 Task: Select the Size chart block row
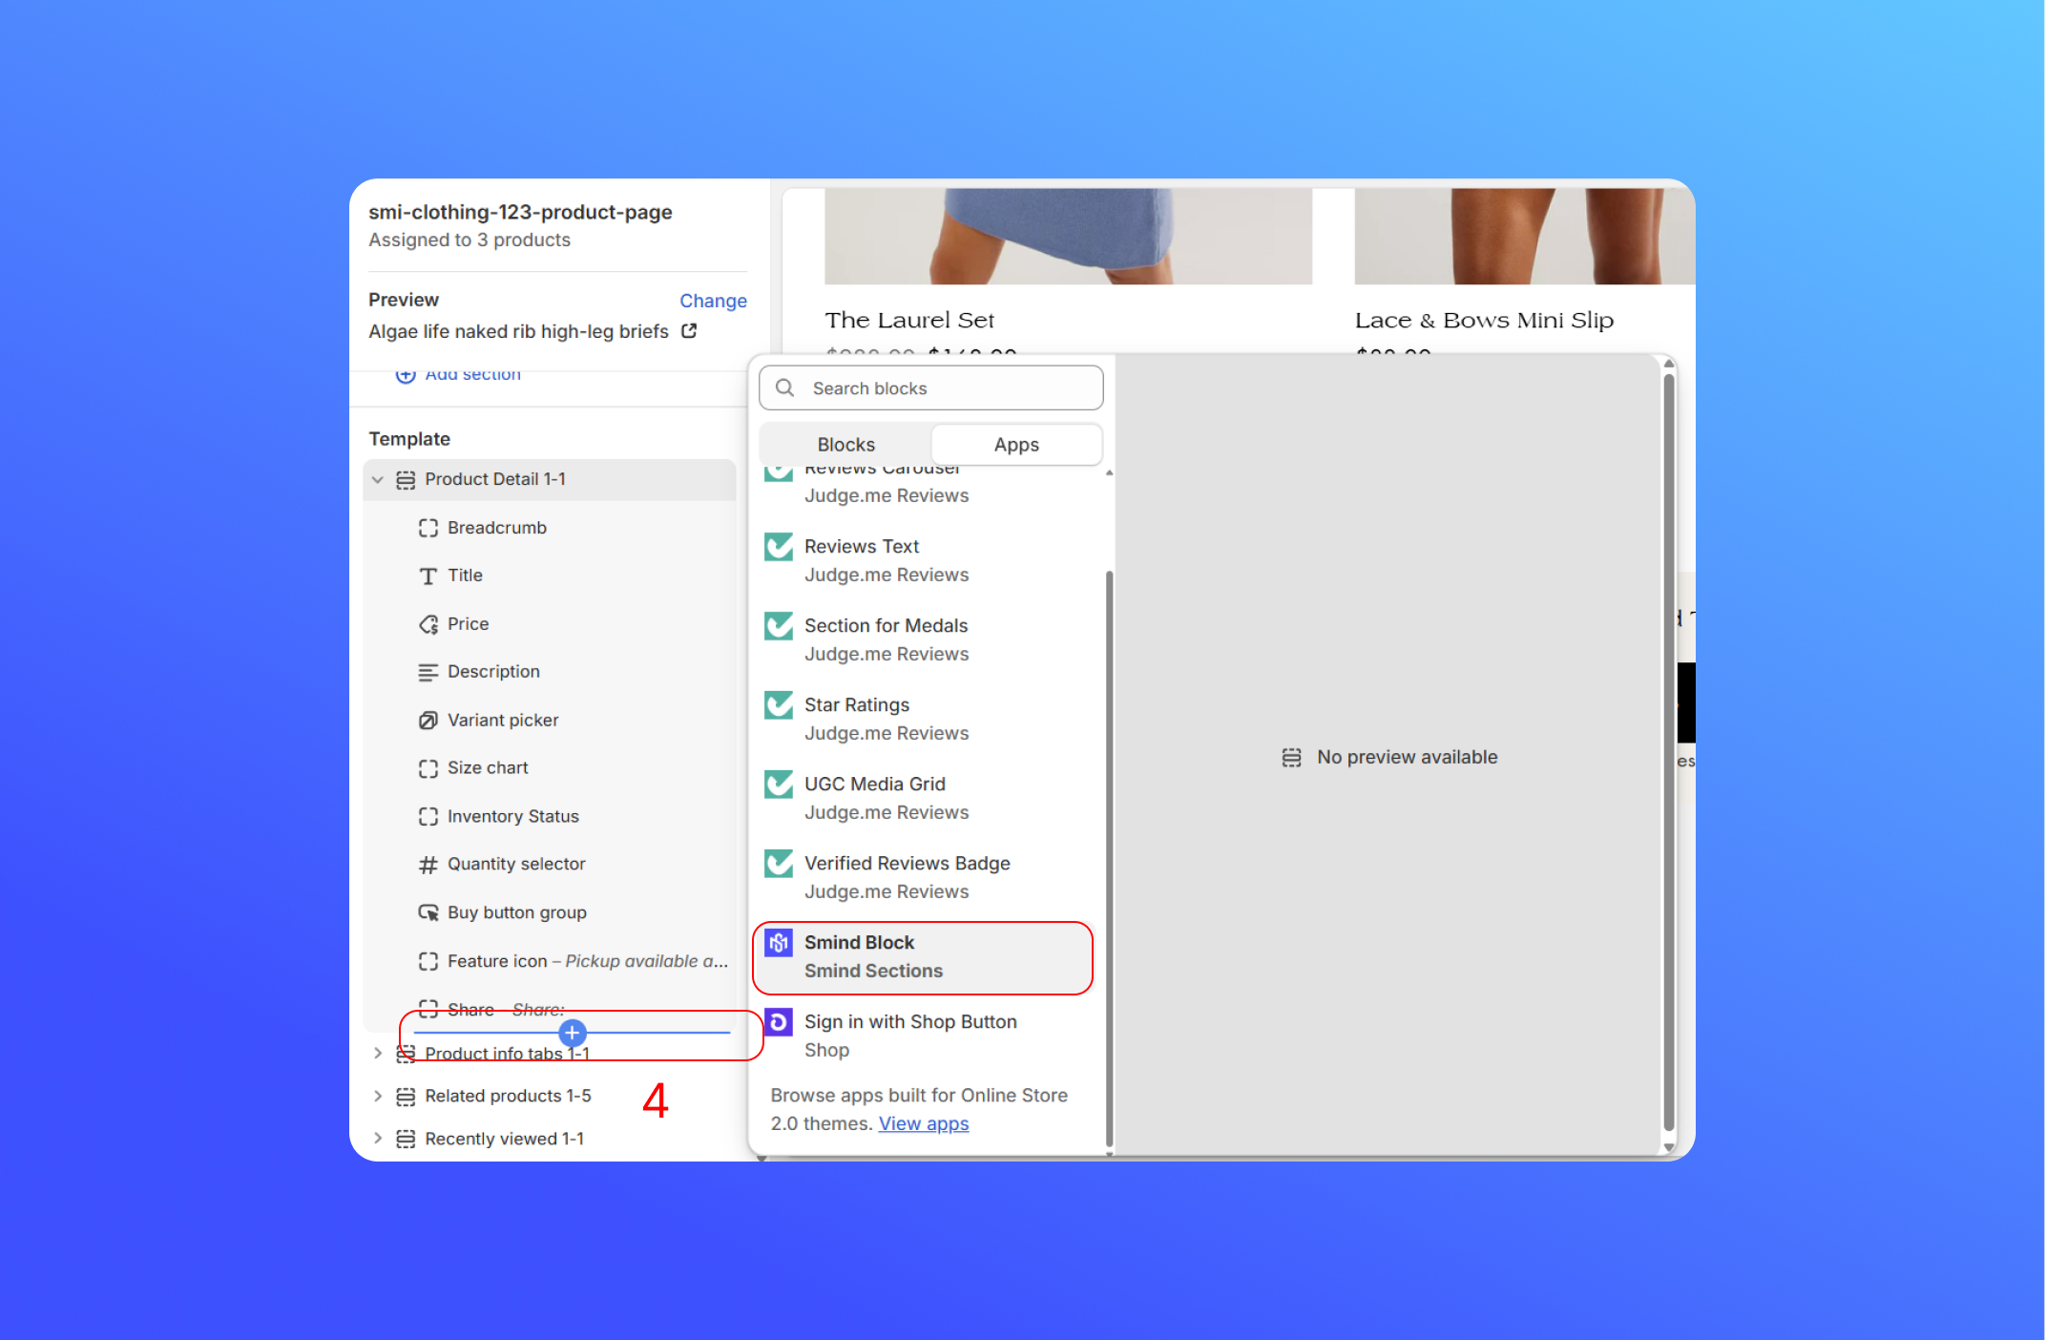(x=550, y=769)
